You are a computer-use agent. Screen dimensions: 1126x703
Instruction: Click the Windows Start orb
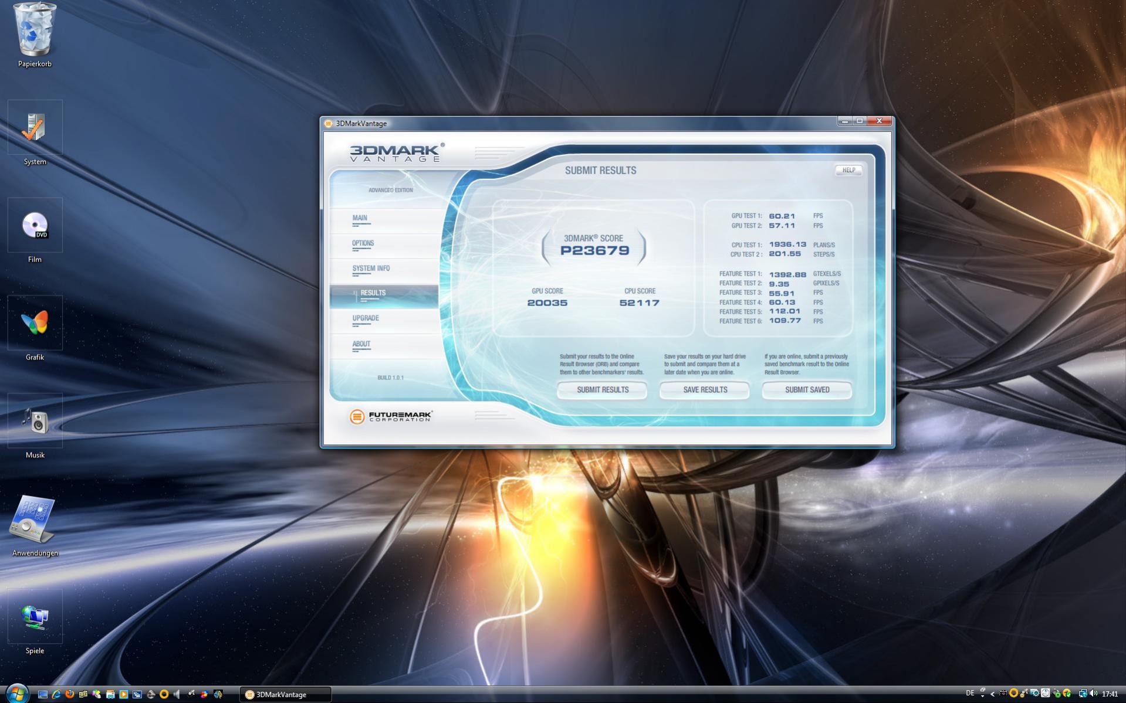click(16, 694)
